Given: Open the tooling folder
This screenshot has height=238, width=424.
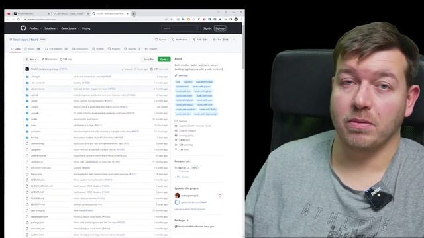Looking at the screenshot, I should [34, 138].
